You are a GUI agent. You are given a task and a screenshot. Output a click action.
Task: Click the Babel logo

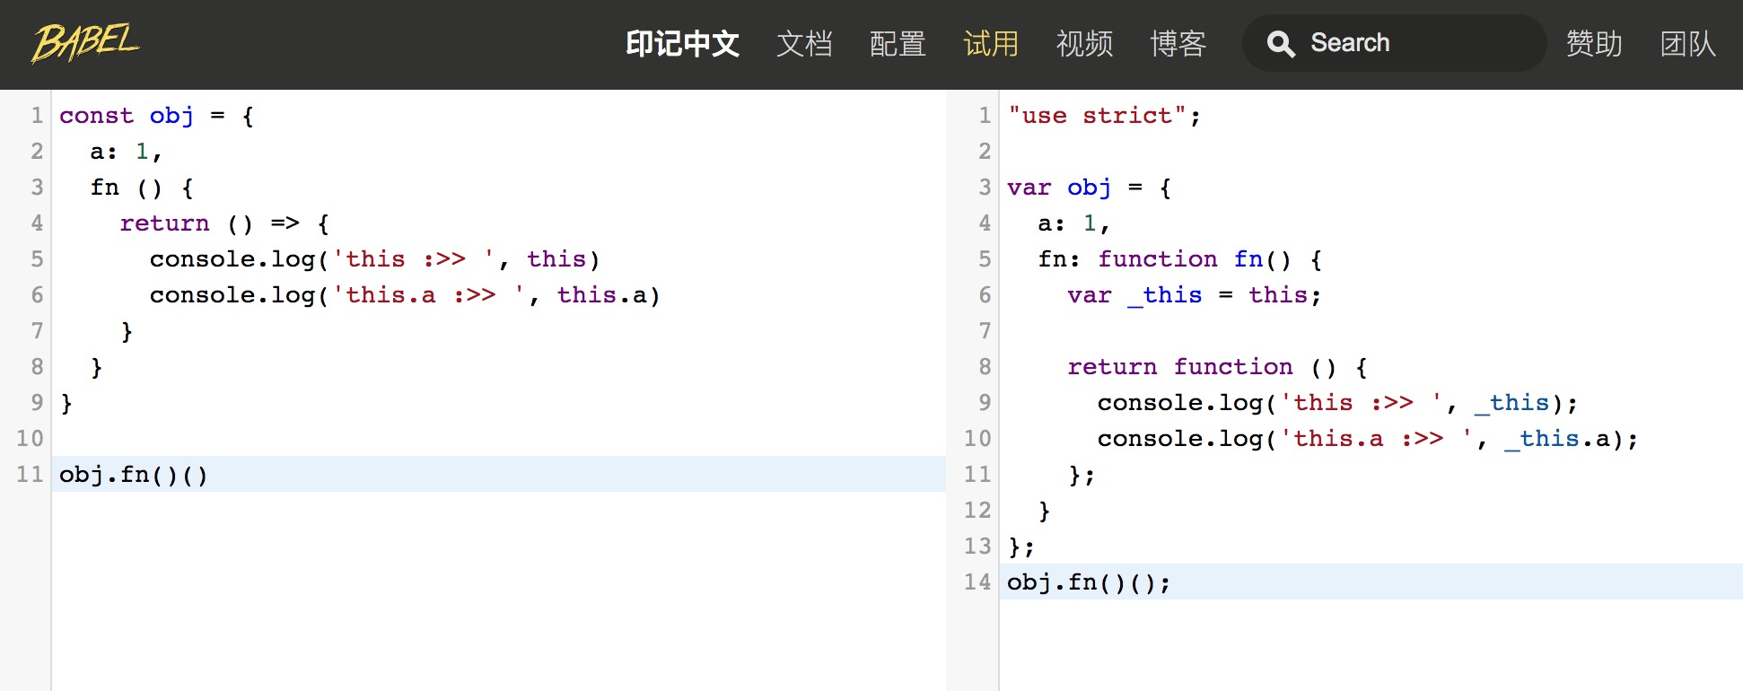coord(85,42)
